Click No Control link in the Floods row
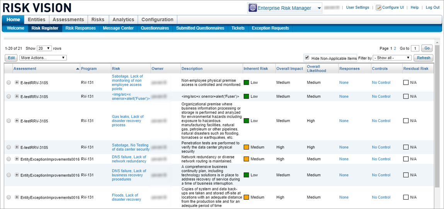The image size is (444, 209). (381, 197)
